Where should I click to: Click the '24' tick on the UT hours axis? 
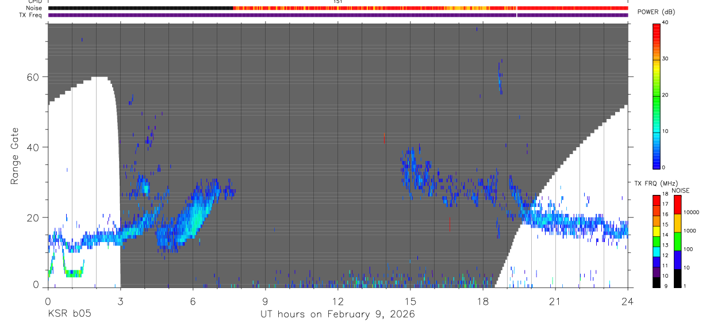[x=628, y=301]
